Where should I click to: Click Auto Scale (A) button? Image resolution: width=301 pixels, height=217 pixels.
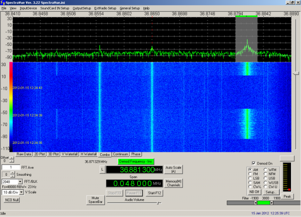click(x=174, y=169)
